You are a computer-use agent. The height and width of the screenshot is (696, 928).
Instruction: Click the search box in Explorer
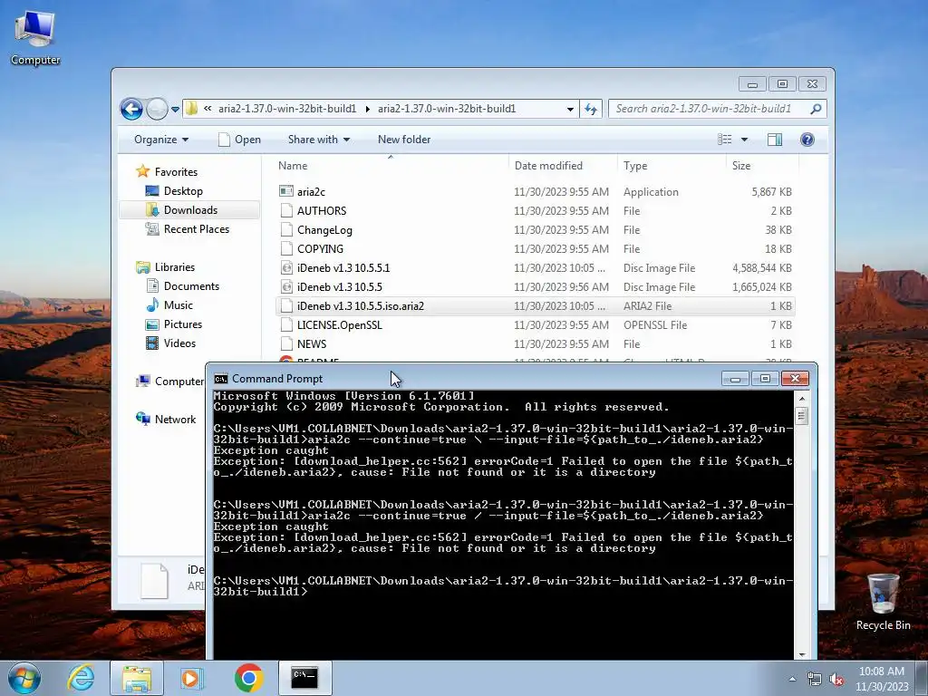[718, 109]
